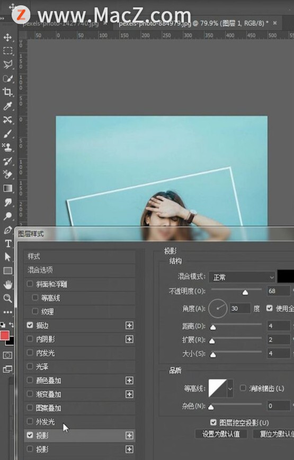This screenshot has height=460, width=294.
Task: Enable the 图案叠加 checkbox
Action: coord(30,408)
